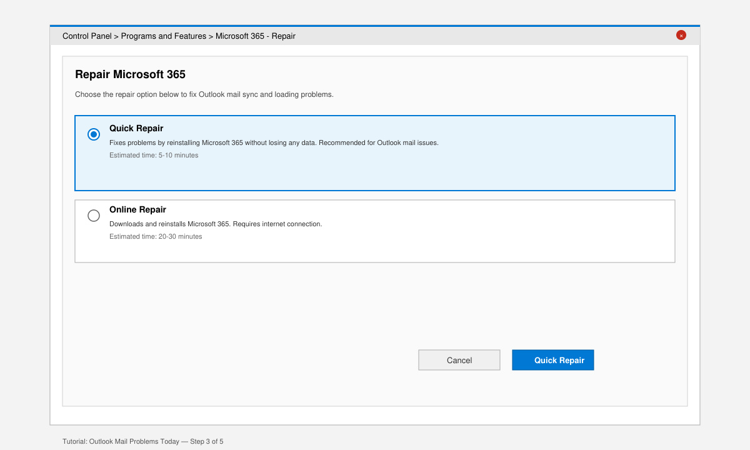750x450 pixels.
Task: Click the 'Estimated time: 5-10 minutes' text
Action: [154, 155]
